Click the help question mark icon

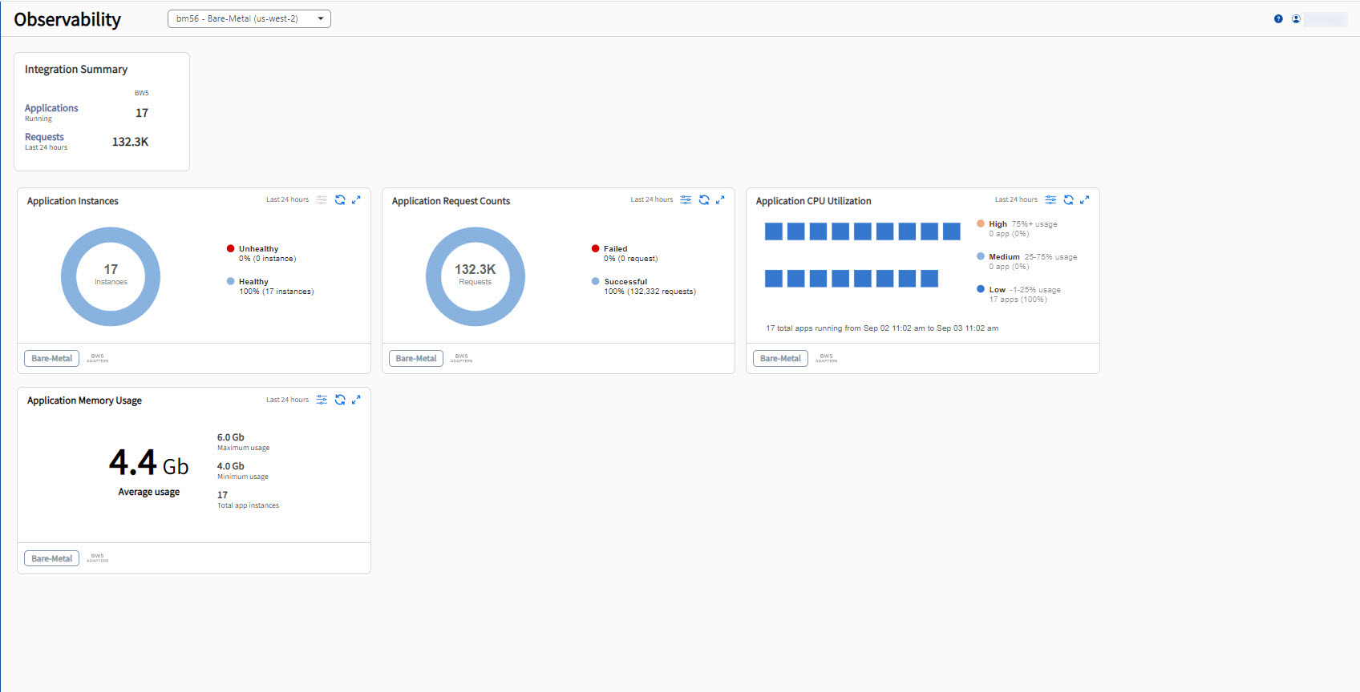(x=1278, y=19)
